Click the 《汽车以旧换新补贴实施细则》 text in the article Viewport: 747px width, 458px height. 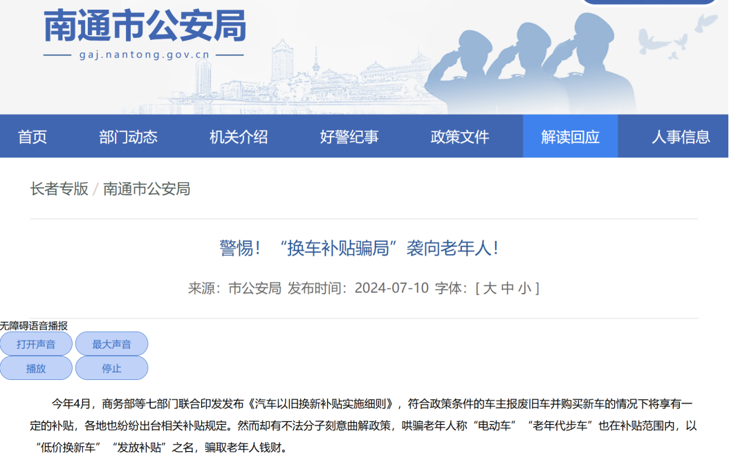click(322, 404)
